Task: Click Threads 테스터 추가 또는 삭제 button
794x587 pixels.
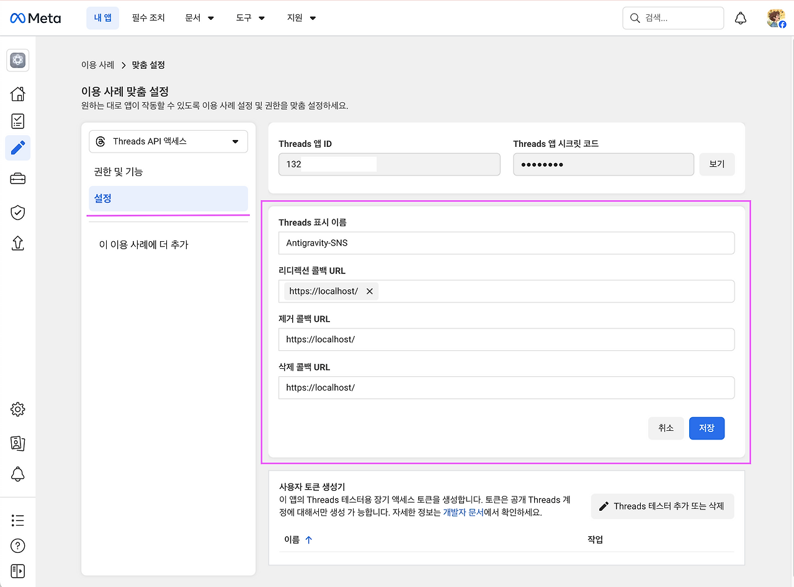Action: click(662, 506)
